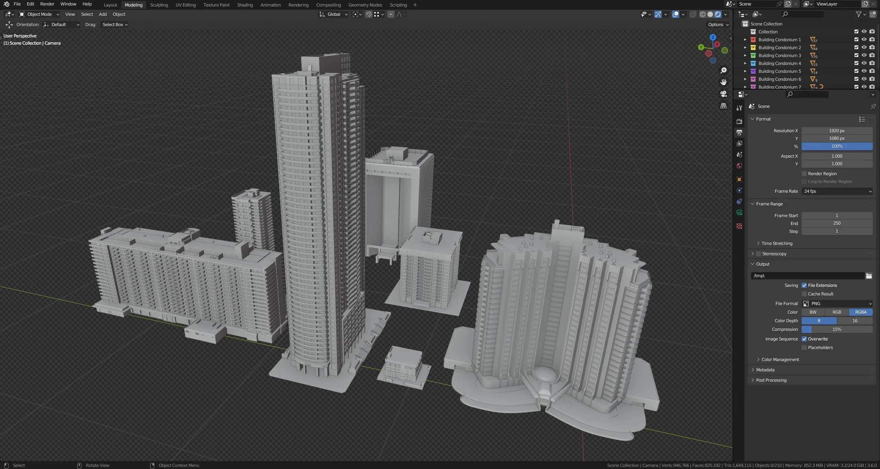Open the File Format PNG dropdown

coord(837,303)
